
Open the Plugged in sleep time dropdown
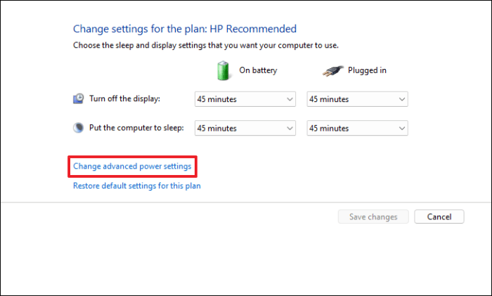357,128
